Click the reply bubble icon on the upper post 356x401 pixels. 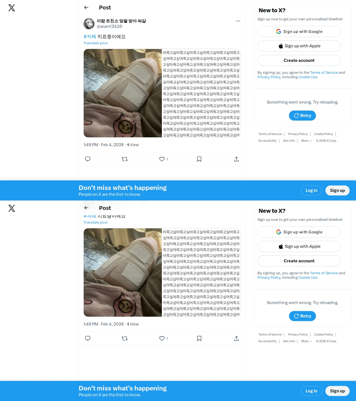[88, 159]
